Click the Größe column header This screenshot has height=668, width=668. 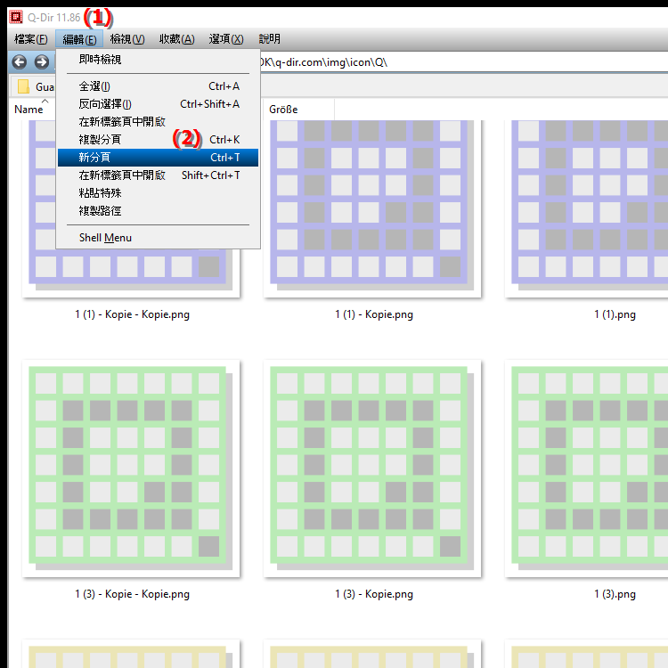(283, 110)
